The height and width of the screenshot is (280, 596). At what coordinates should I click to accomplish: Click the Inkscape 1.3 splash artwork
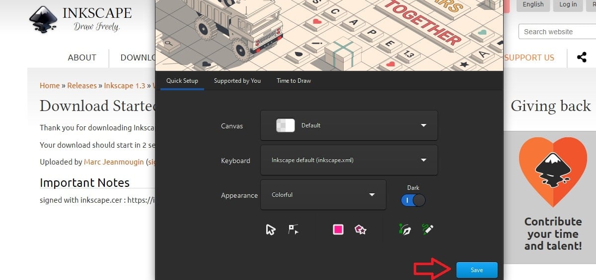pyautogui.click(x=329, y=35)
